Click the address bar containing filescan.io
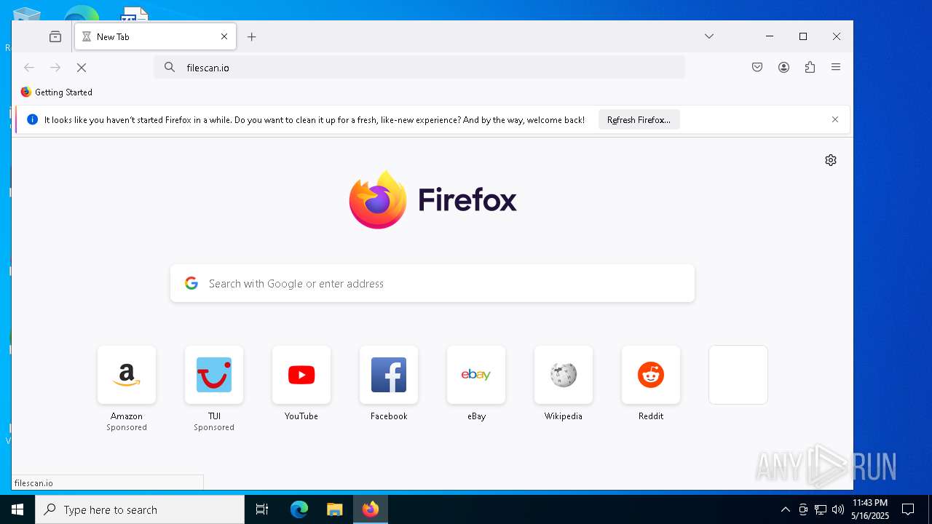Image resolution: width=932 pixels, height=524 pixels. click(419, 67)
